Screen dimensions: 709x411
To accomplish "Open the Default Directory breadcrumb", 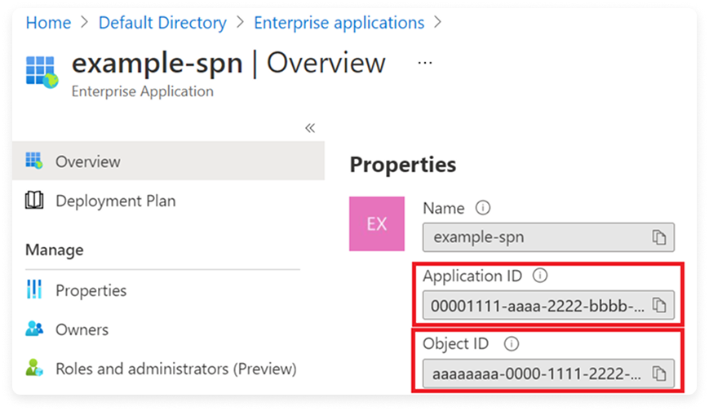I will (x=162, y=23).
